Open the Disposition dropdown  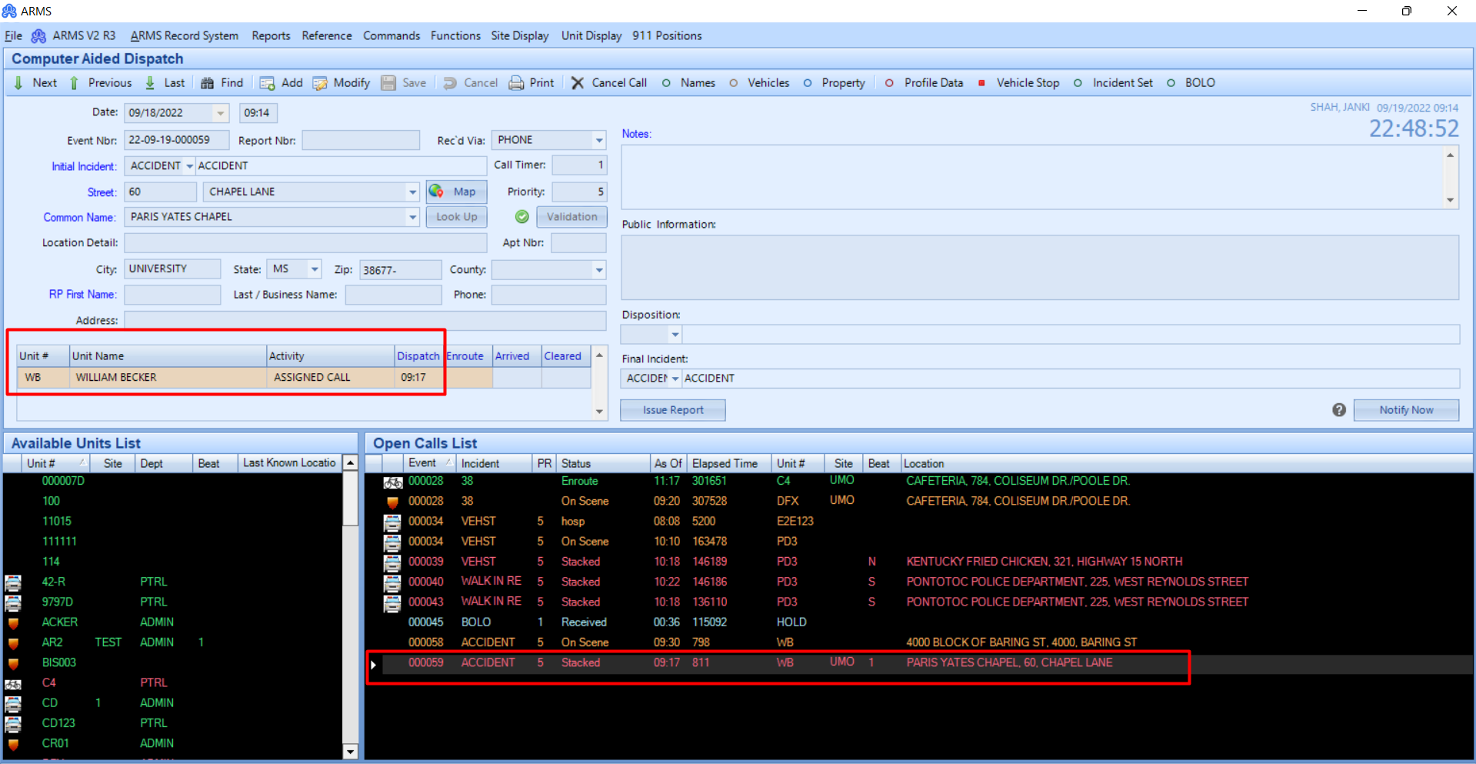tap(675, 334)
